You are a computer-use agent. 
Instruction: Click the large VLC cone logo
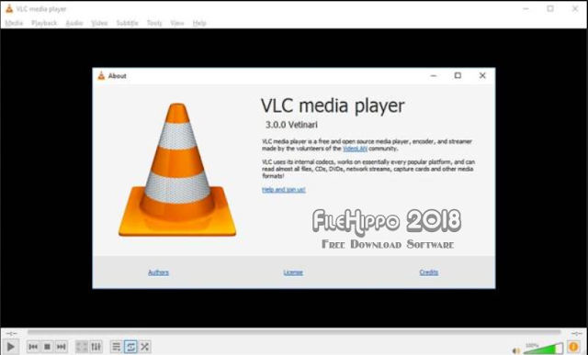point(177,170)
